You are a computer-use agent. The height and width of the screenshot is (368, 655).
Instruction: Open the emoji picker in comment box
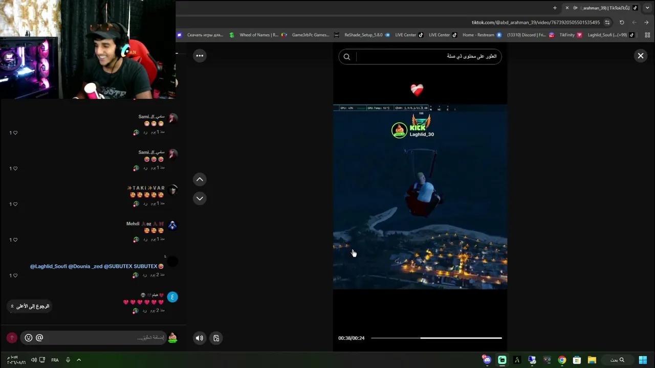(x=29, y=338)
